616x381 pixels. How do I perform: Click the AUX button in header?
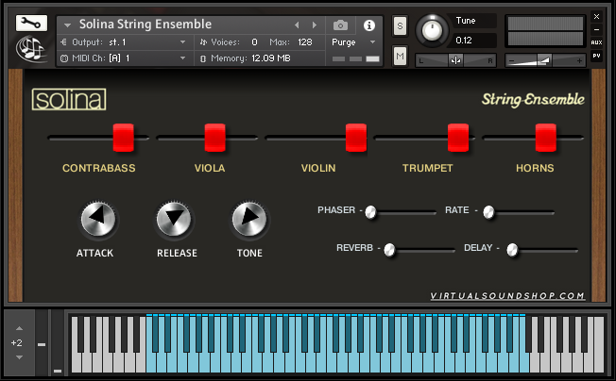point(596,42)
